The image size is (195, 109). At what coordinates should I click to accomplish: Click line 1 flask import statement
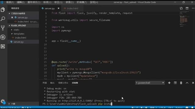pyautogui.click(x=92, y=13)
